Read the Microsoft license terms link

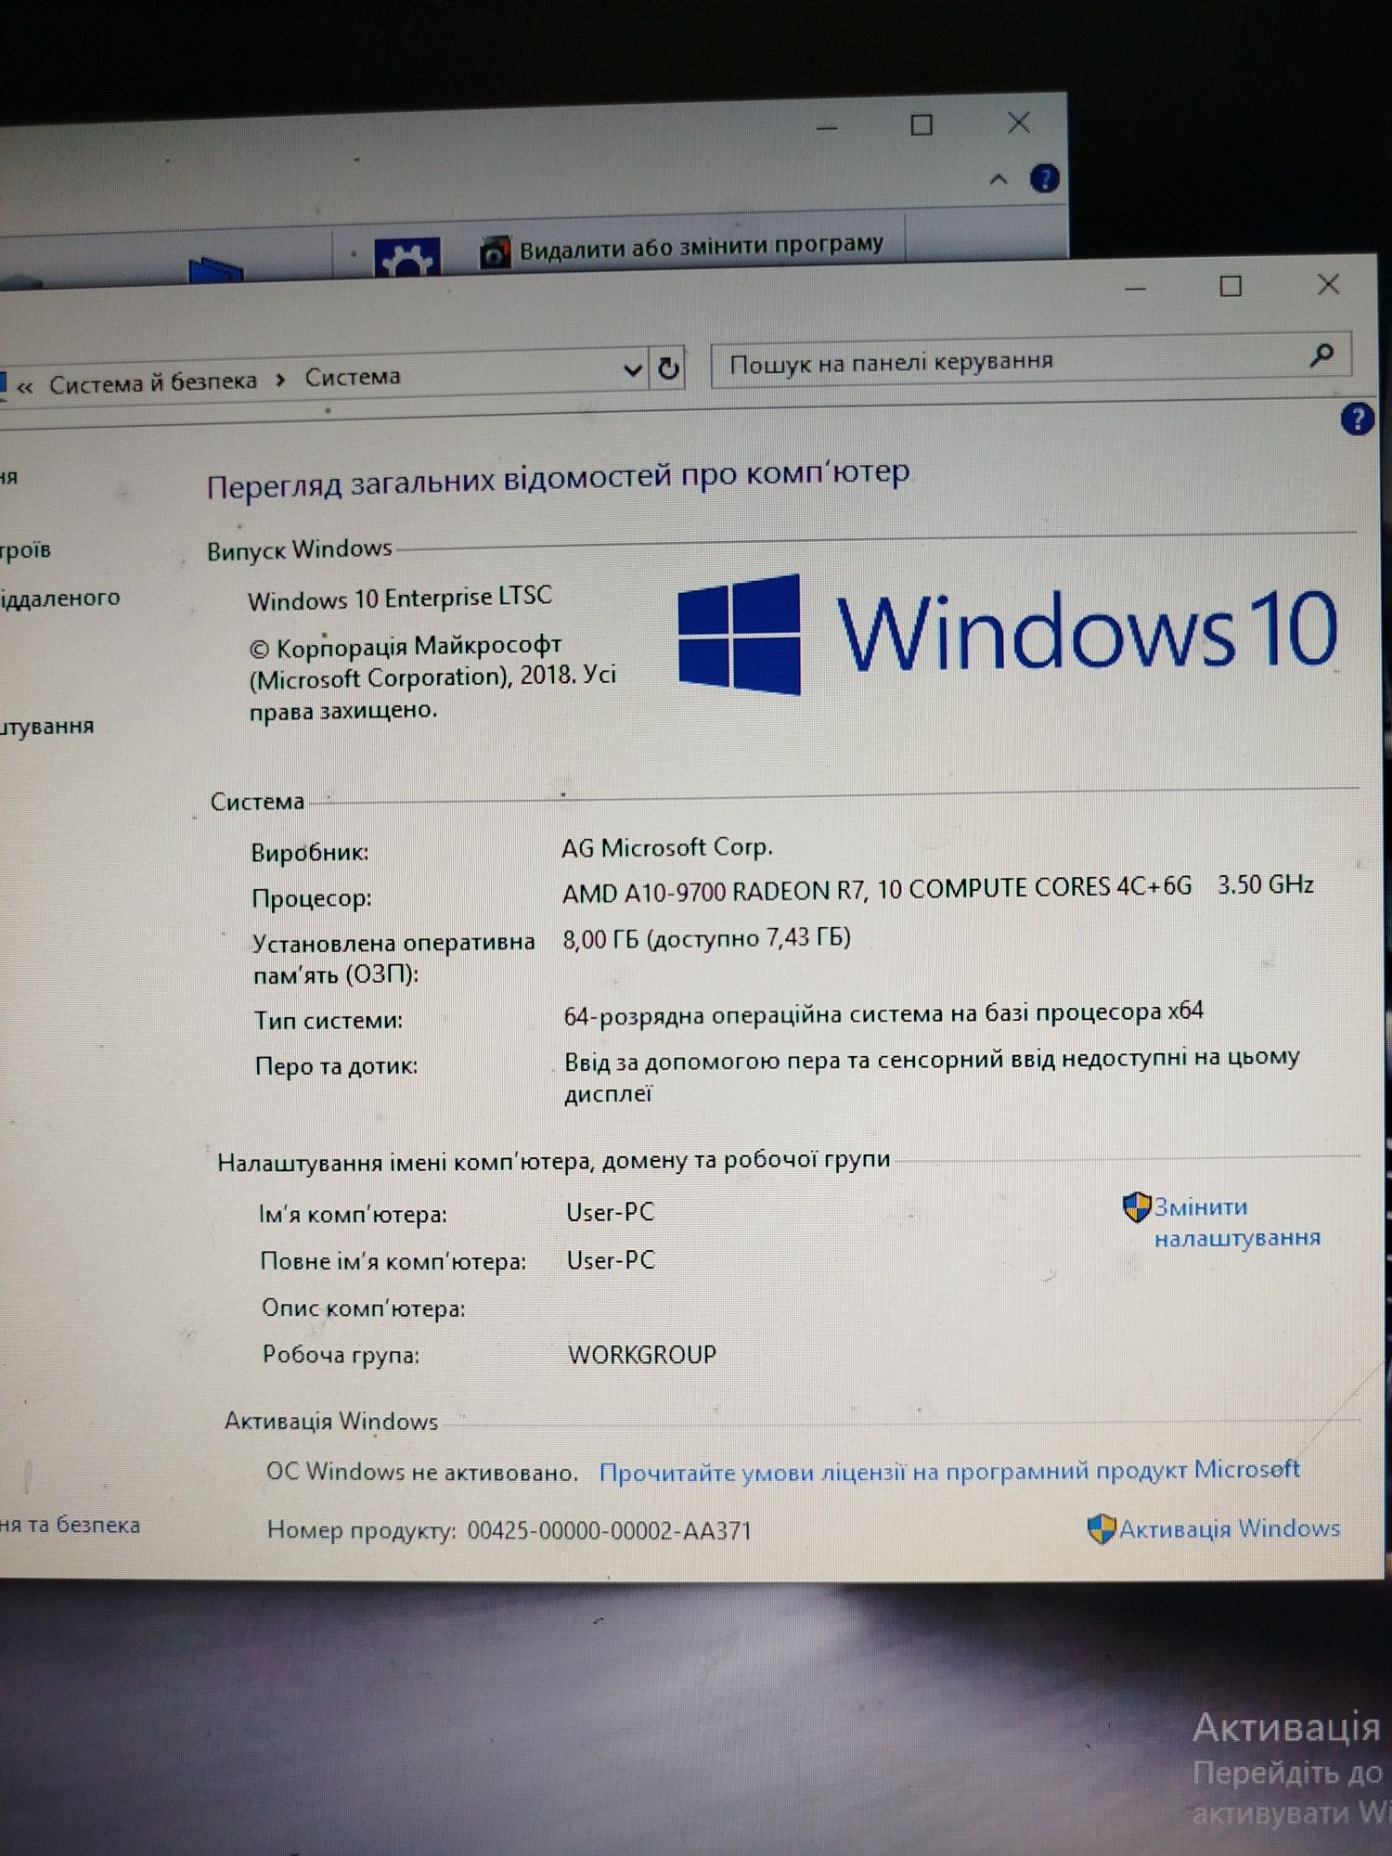(949, 1471)
